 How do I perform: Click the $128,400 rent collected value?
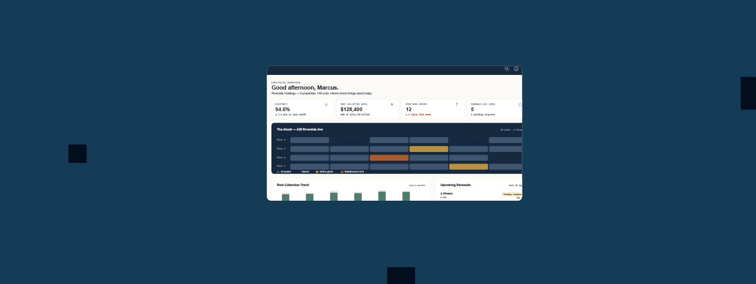click(x=351, y=110)
